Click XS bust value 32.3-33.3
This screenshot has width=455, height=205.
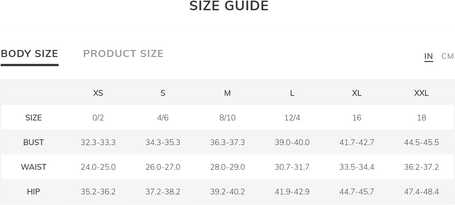tap(98, 143)
